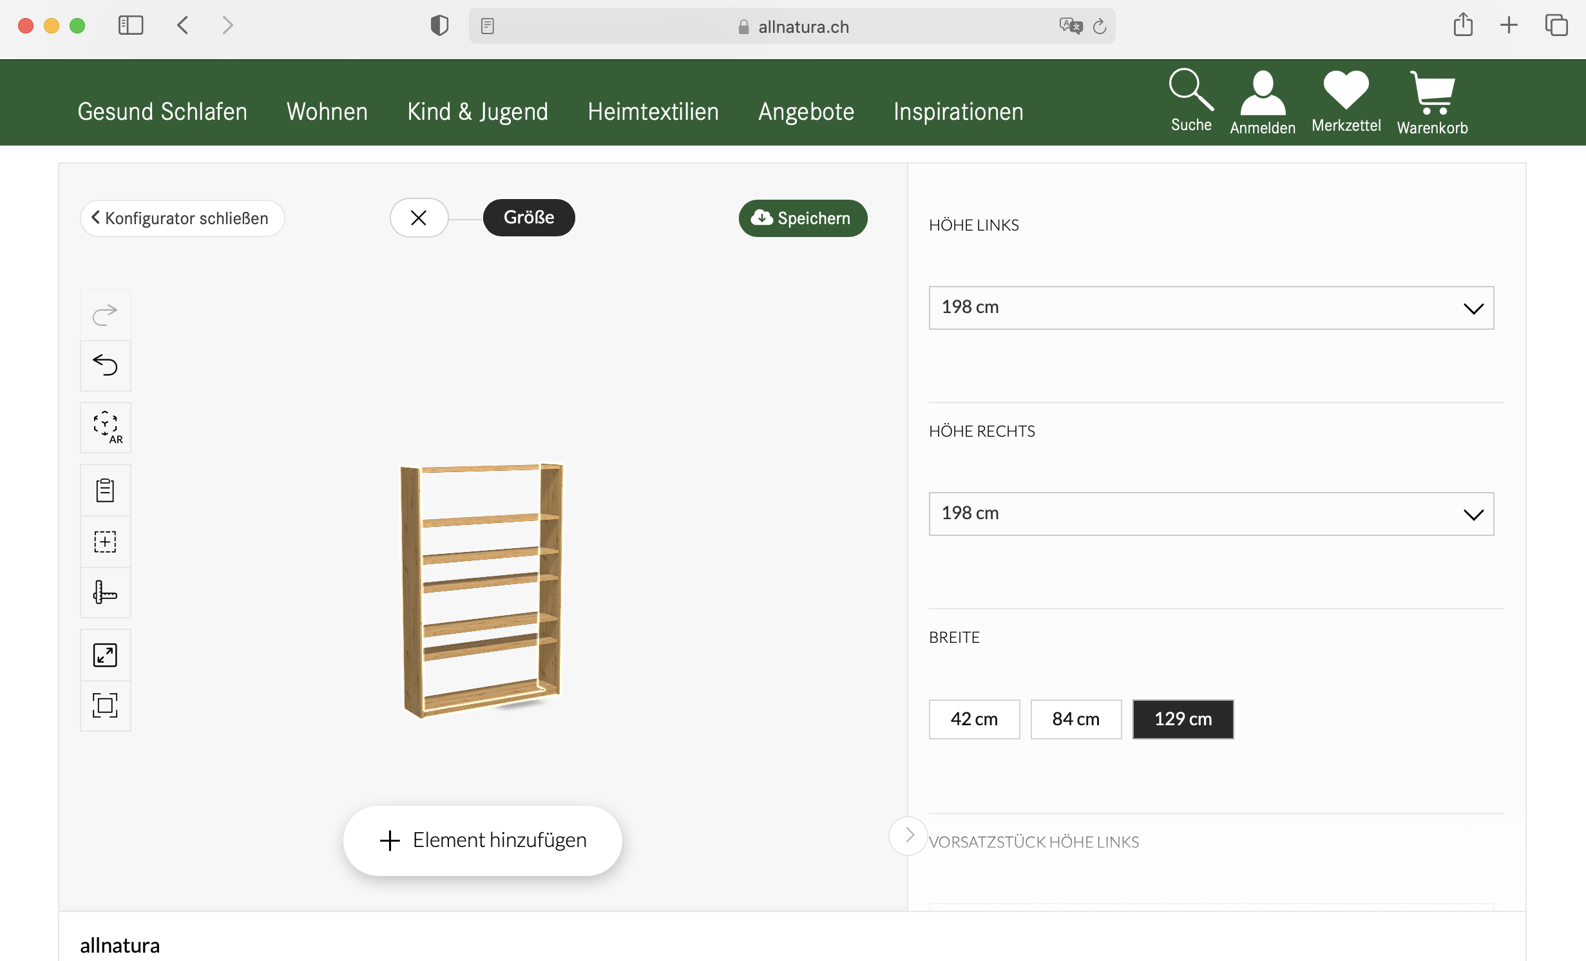The image size is (1586, 961).
Task: Close the configurator via Konfigurator schließen
Action: pos(182,218)
